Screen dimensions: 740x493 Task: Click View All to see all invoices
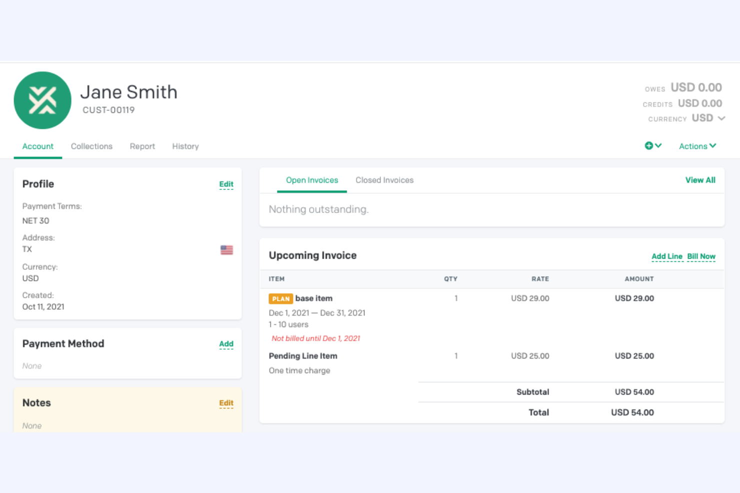[x=700, y=180]
